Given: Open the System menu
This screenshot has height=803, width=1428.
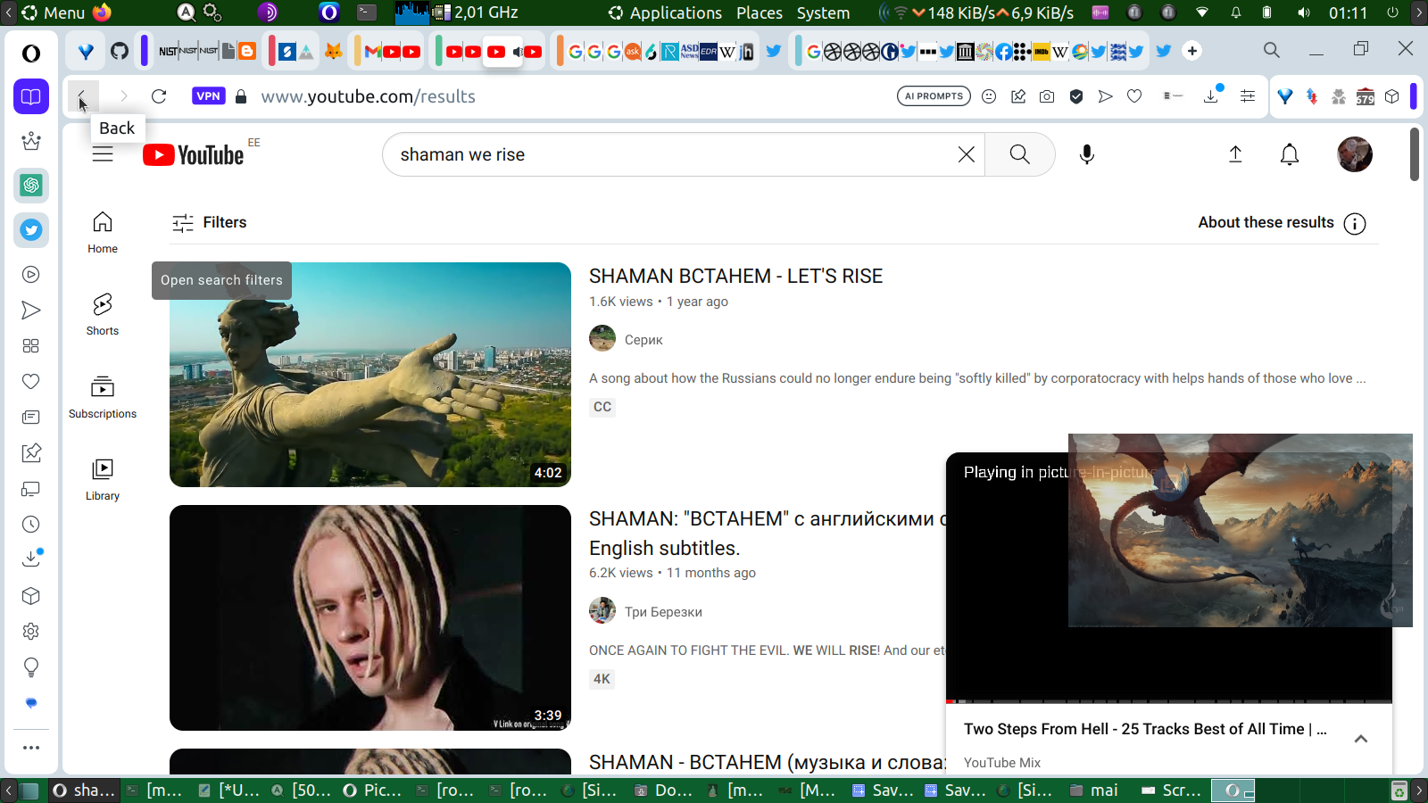Looking at the screenshot, I should tap(823, 12).
